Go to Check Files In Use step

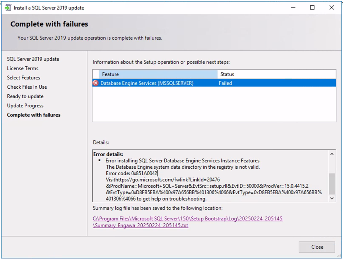click(x=27, y=87)
